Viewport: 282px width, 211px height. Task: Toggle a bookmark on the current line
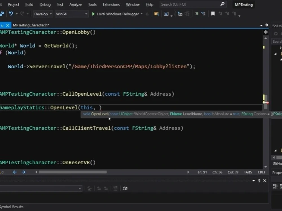(x=213, y=14)
